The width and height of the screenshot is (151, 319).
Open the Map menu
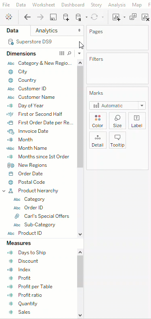pos(137,5)
